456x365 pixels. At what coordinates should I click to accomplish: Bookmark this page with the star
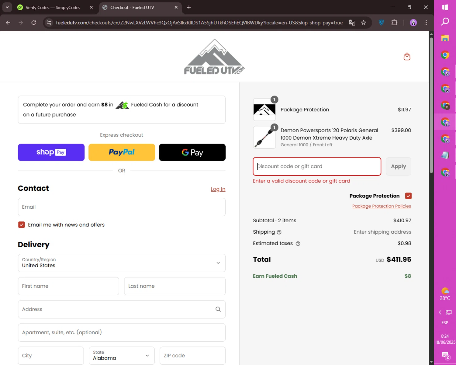(x=364, y=23)
